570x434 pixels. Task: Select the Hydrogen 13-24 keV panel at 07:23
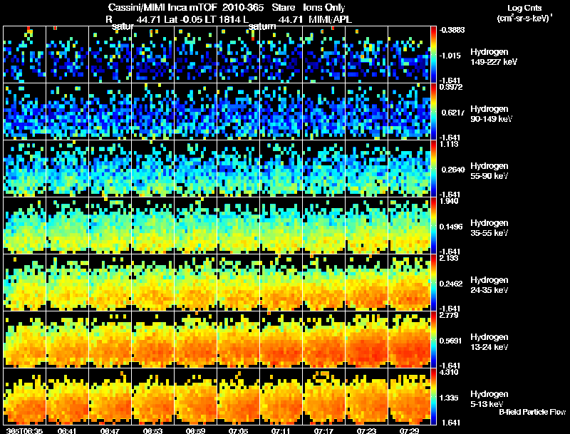[x=366, y=339]
